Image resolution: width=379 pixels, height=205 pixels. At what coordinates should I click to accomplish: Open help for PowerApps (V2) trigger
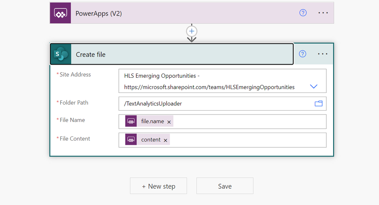[x=303, y=13]
